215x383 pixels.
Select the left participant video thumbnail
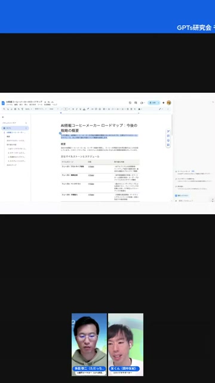89,345
